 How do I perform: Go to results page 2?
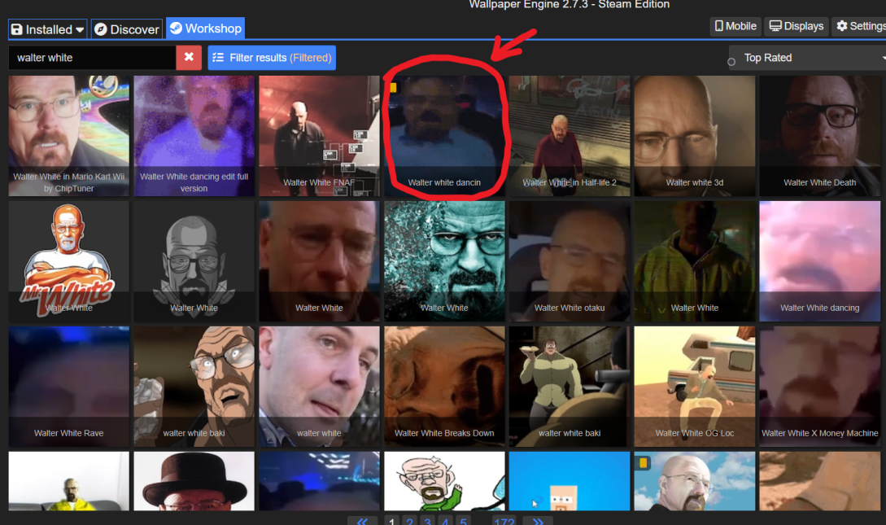click(410, 520)
